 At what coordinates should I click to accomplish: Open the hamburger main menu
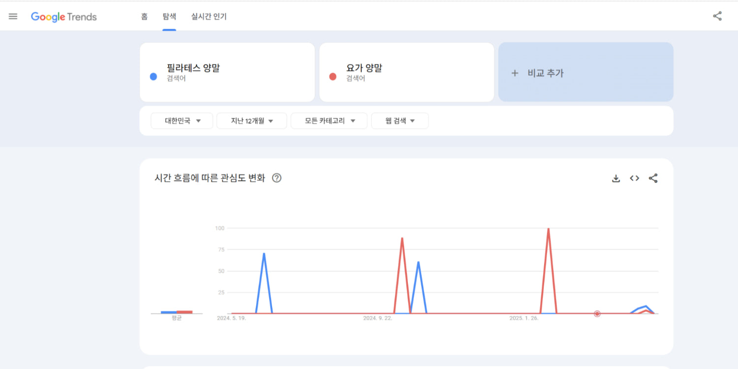(x=13, y=16)
